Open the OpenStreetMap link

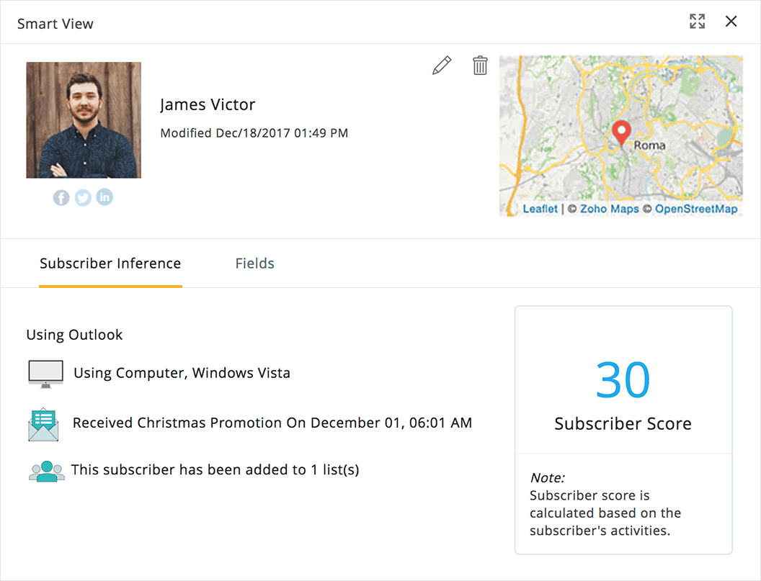pyautogui.click(x=696, y=209)
